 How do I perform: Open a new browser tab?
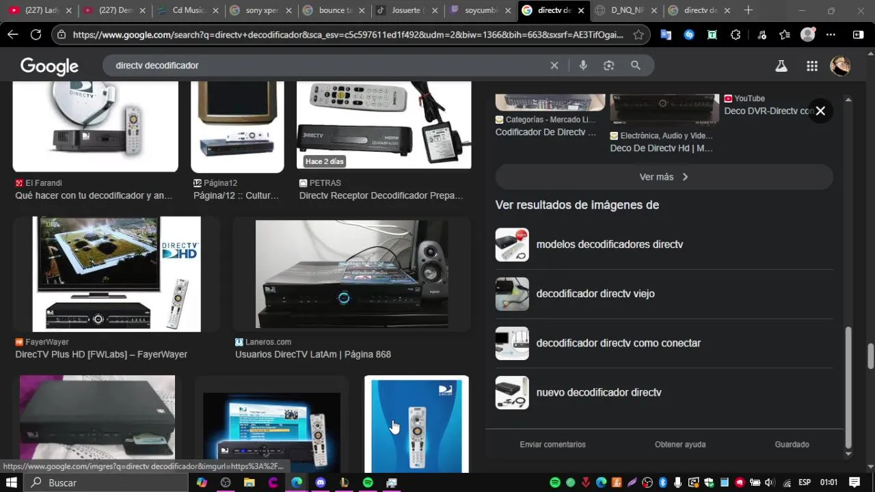[749, 10]
